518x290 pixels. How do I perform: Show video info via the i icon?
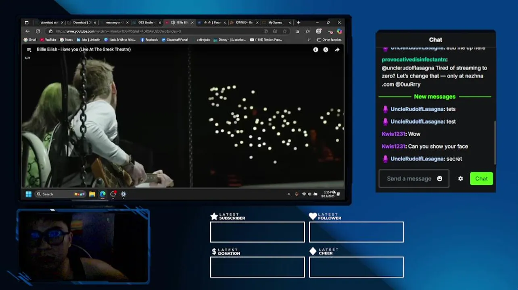[315, 50]
